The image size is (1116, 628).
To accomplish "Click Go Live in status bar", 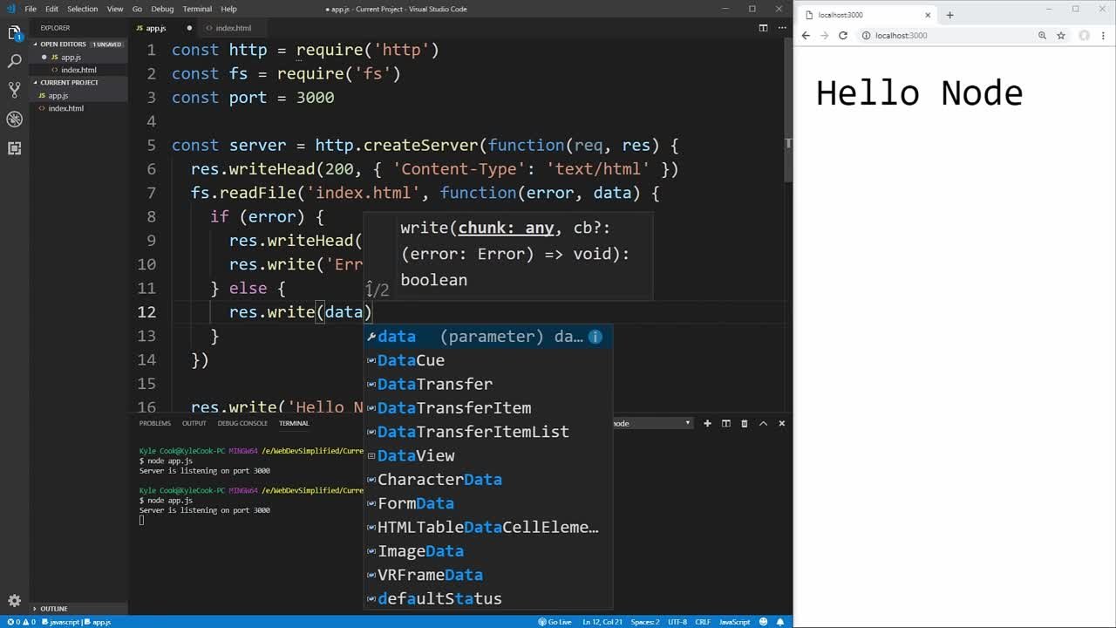I will [555, 622].
